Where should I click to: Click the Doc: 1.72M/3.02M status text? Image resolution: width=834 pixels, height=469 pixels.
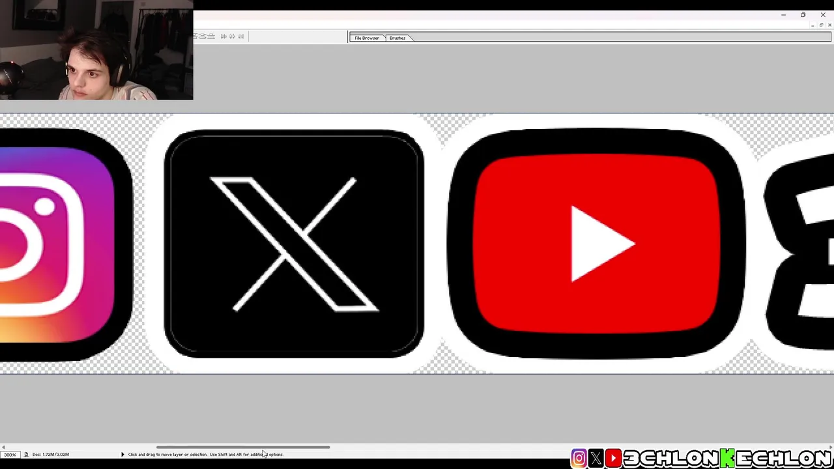[51, 455]
